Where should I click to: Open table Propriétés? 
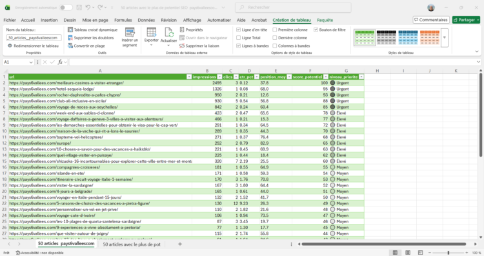[x=191, y=30]
